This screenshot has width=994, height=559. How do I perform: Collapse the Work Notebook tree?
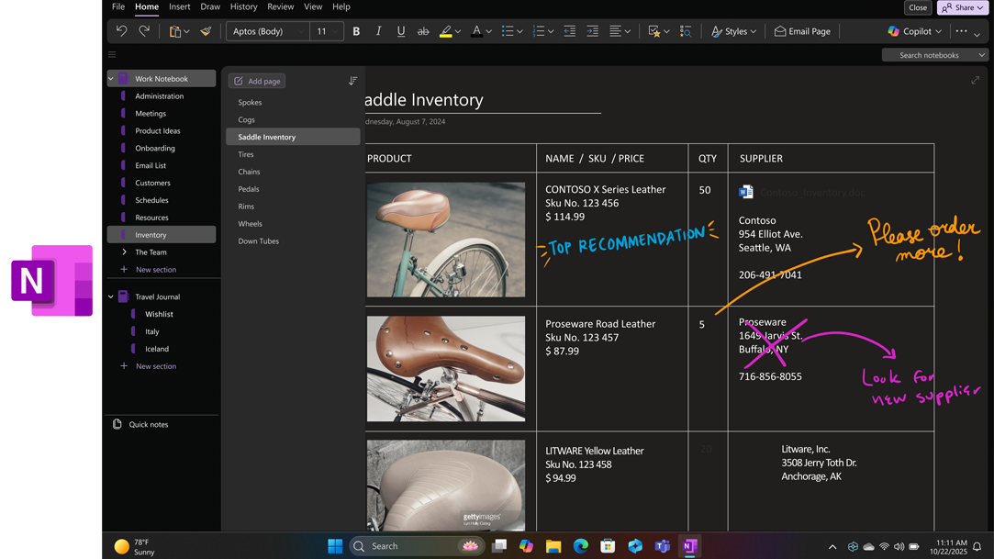pyautogui.click(x=111, y=79)
